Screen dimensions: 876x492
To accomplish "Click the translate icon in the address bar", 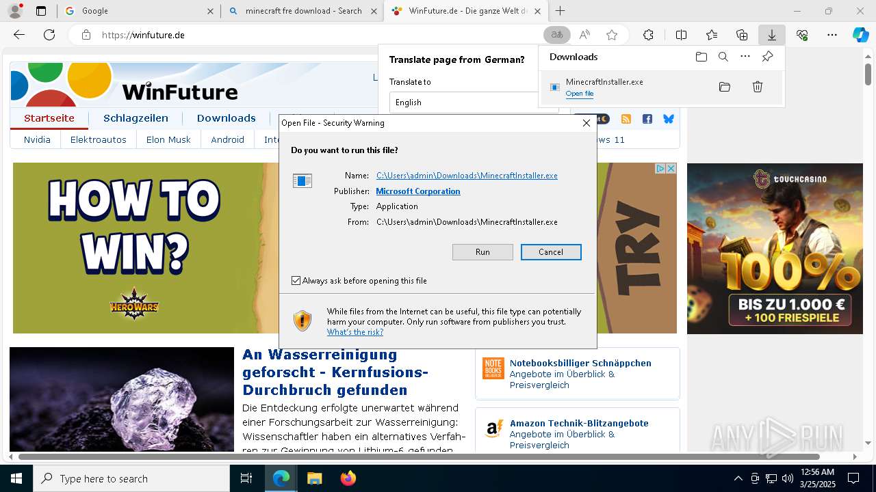I will click(557, 35).
